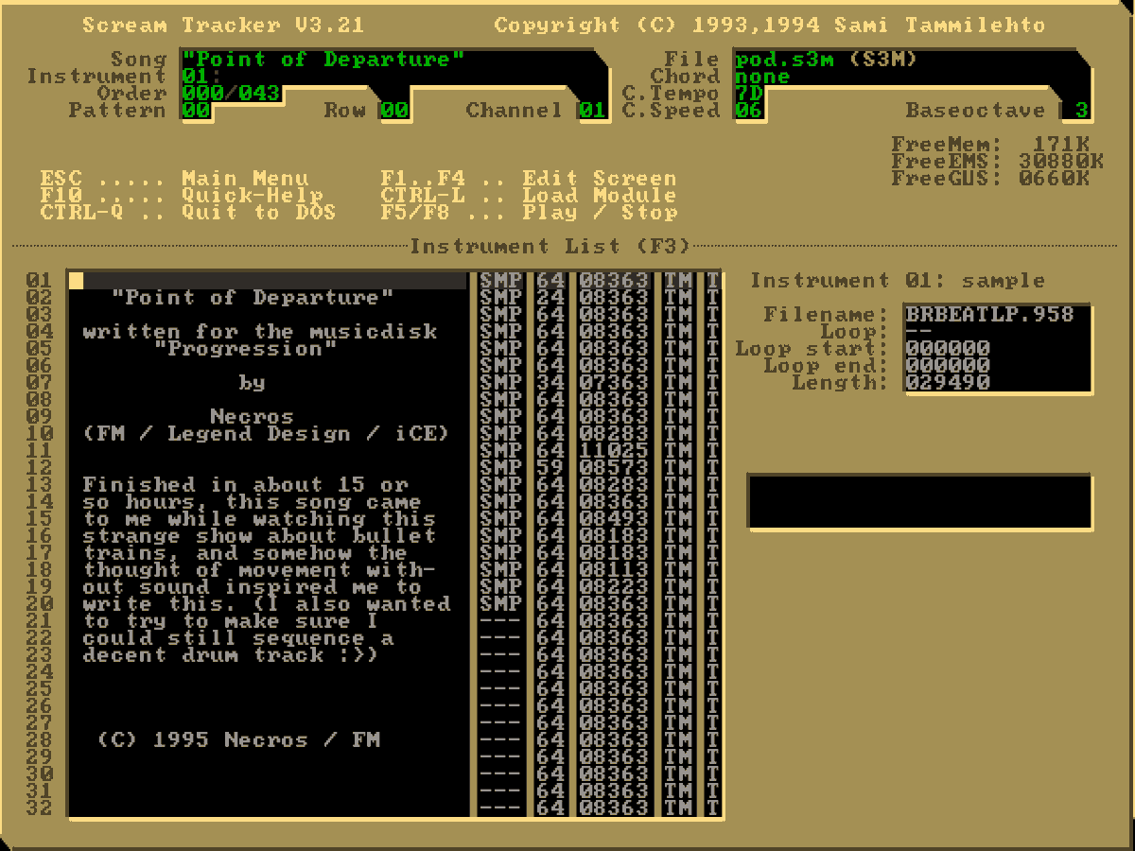1135x851 pixels.
Task: Click the Chord field showing none
Action: 762,77
